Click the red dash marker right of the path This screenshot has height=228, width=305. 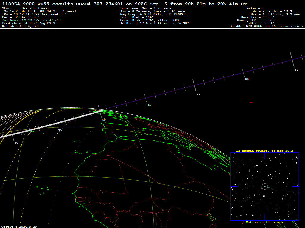(251, 103)
